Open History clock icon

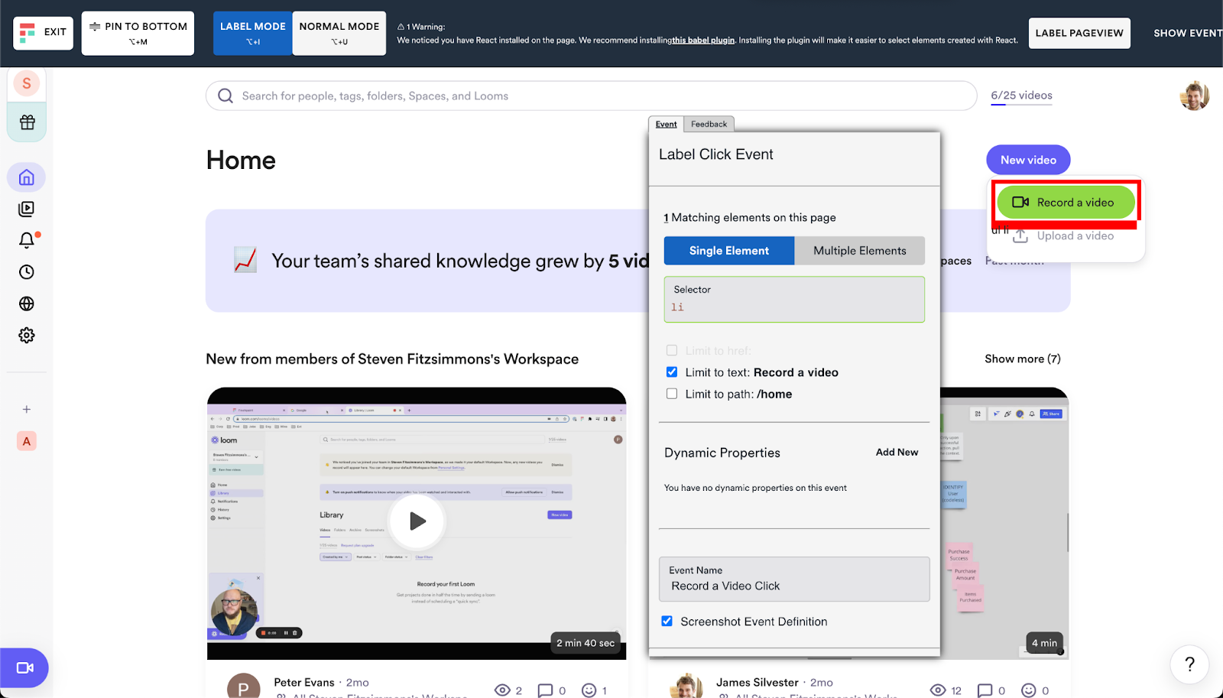pyautogui.click(x=27, y=272)
